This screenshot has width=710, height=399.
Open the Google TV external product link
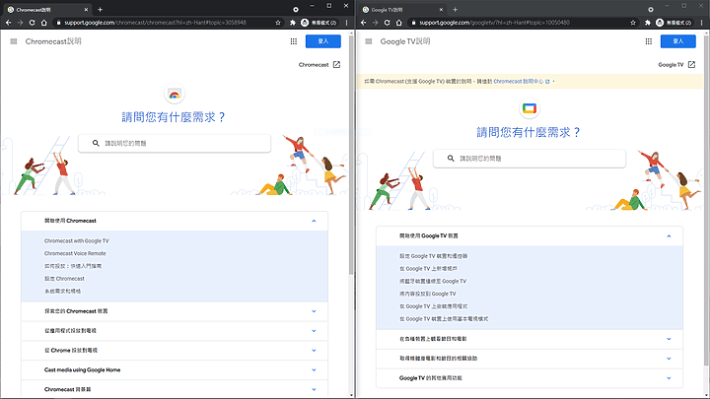676,65
